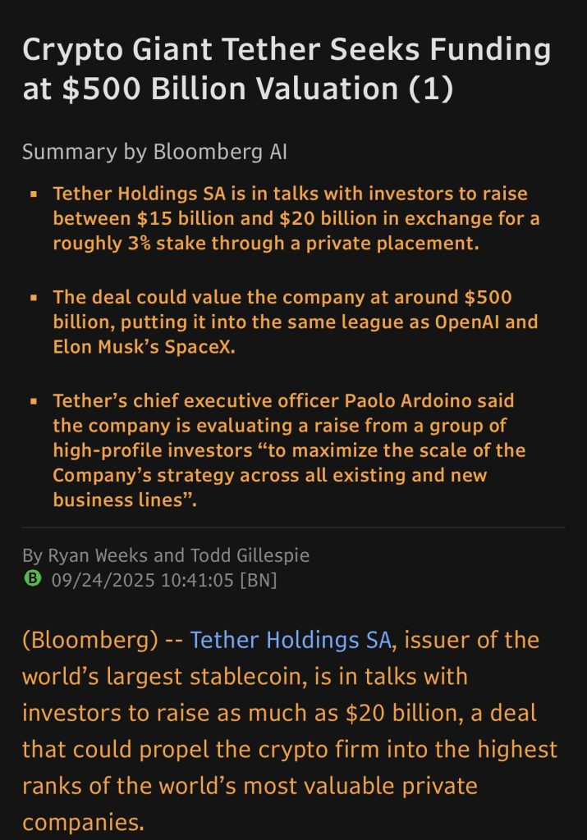Click the (Bloomberg) dateline text
This screenshot has height=840, width=587.
click(90, 640)
